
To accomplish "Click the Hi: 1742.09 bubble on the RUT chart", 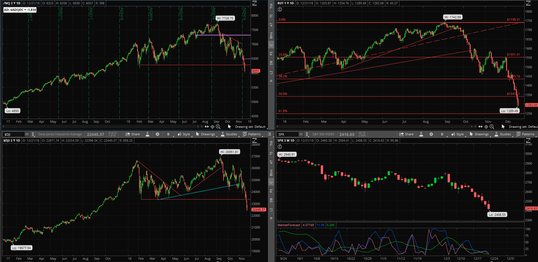I will 453,17.
